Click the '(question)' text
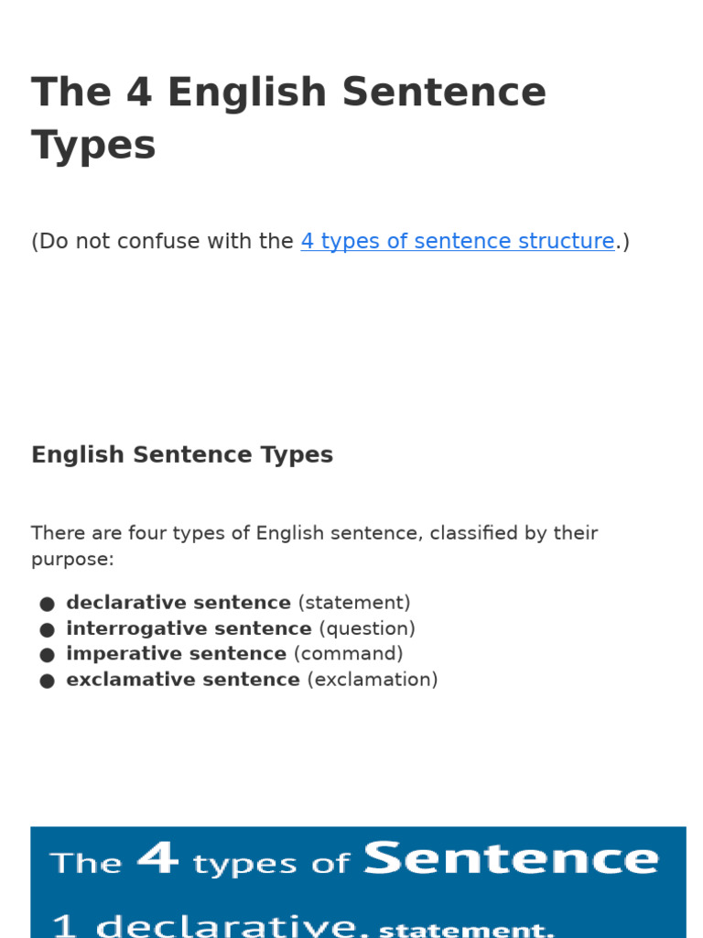 (x=367, y=628)
